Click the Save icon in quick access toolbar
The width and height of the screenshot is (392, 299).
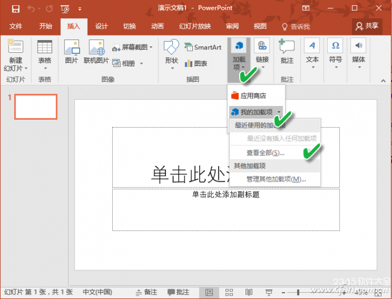[x=15, y=9]
